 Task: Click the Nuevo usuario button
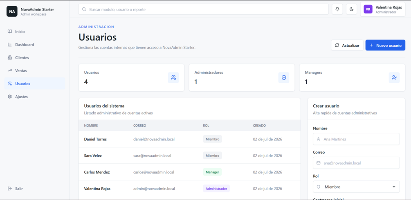point(385,45)
